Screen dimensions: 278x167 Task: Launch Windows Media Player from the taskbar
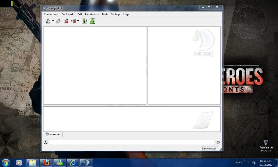coord(19,163)
